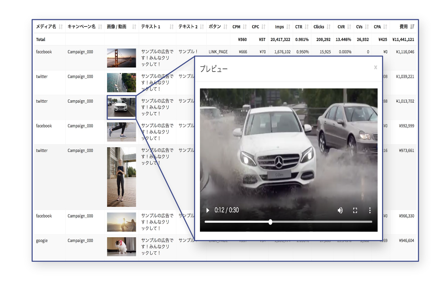Sort by CPM column arrows
The height and width of the screenshot is (285, 437).
tap(245, 27)
